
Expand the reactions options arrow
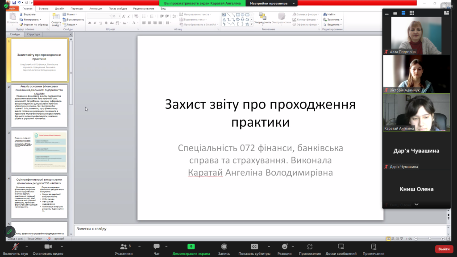[x=293, y=246]
